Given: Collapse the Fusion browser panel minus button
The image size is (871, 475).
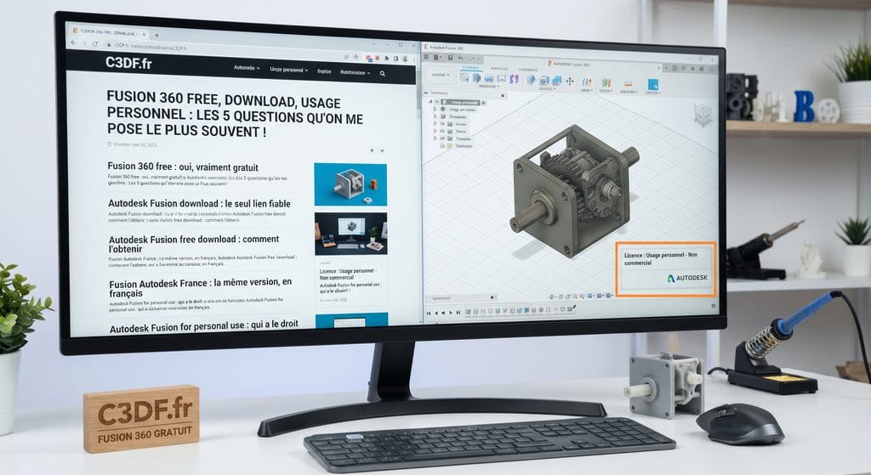Looking at the screenshot, I should coord(425,93).
